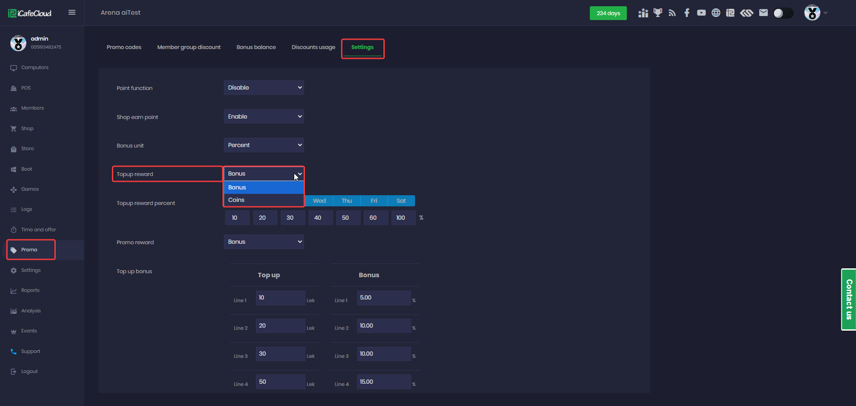Go to Reports in sidebar

pyautogui.click(x=30, y=291)
